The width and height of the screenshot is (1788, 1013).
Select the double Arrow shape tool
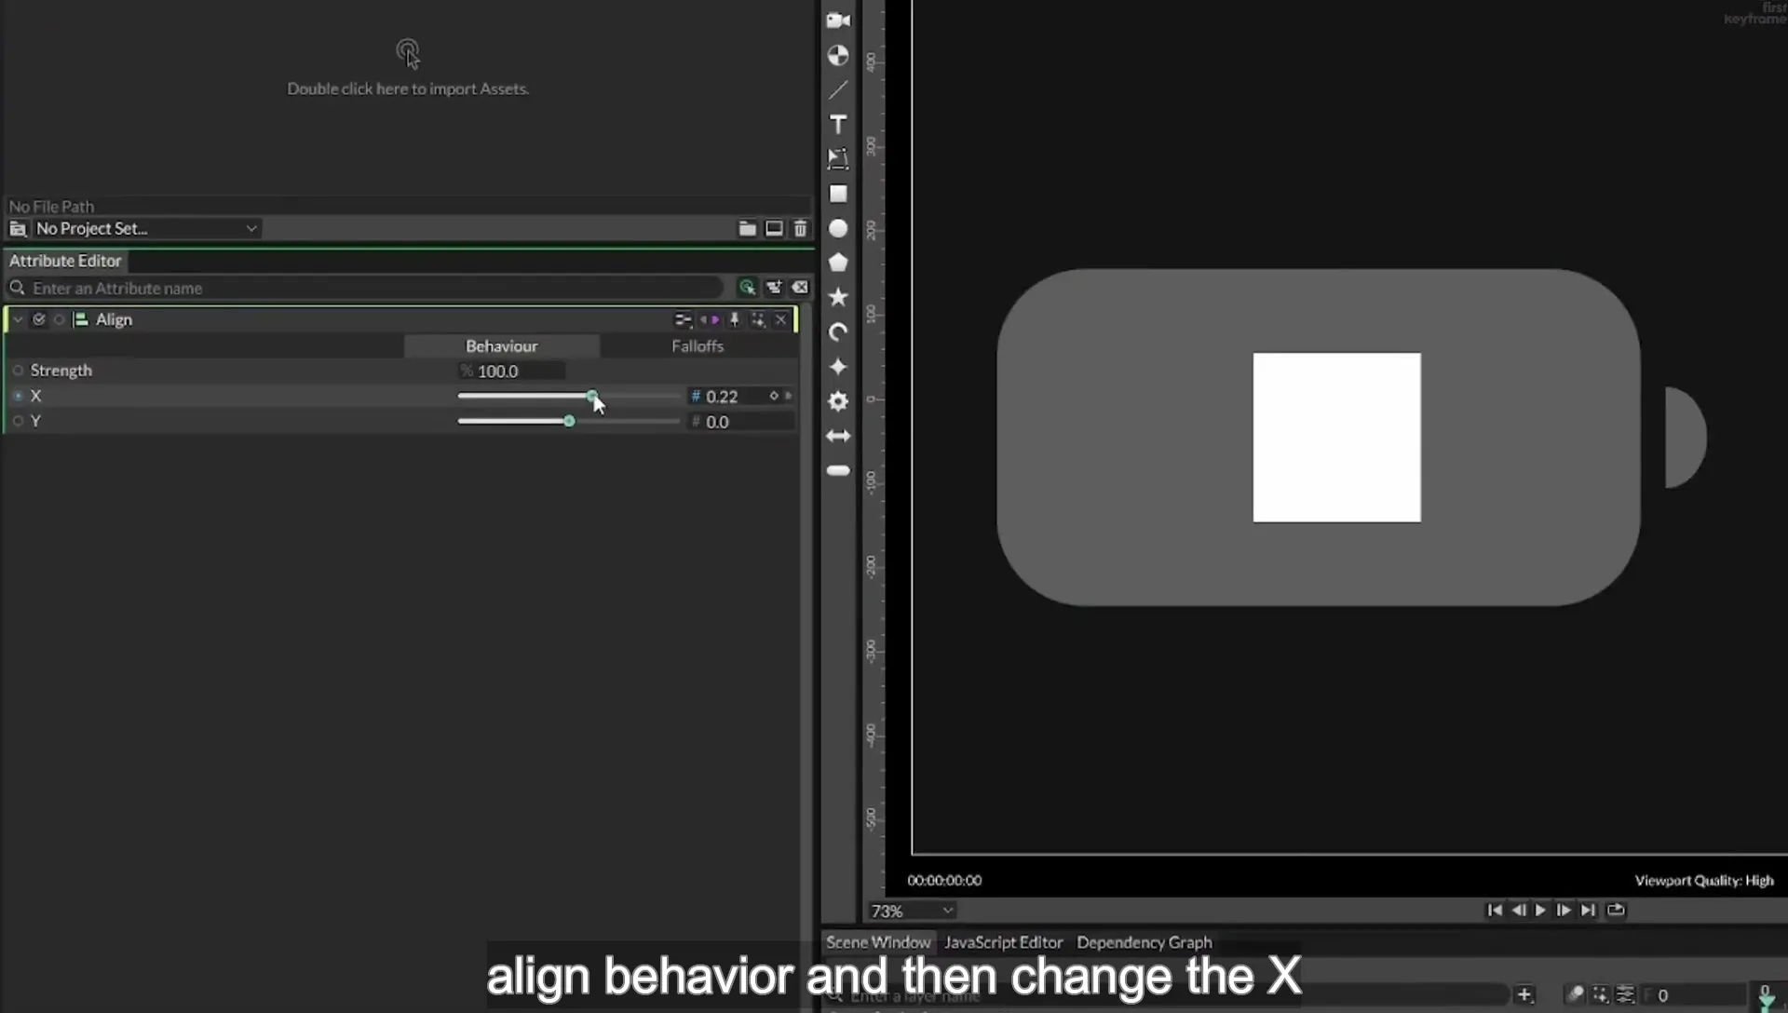point(838,436)
